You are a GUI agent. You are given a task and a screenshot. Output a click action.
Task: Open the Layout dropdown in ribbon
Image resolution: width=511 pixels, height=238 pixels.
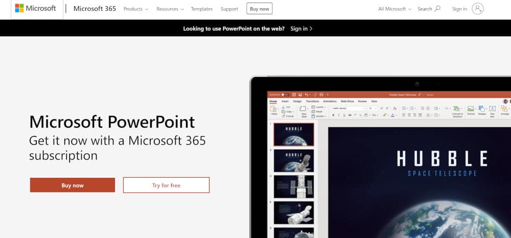[x=319, y=107]
